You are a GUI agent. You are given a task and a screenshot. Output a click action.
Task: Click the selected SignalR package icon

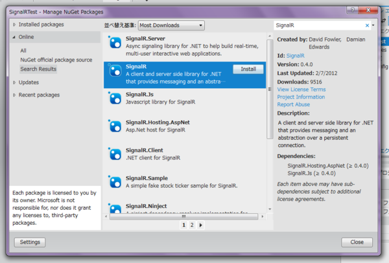tap(115, 71)
